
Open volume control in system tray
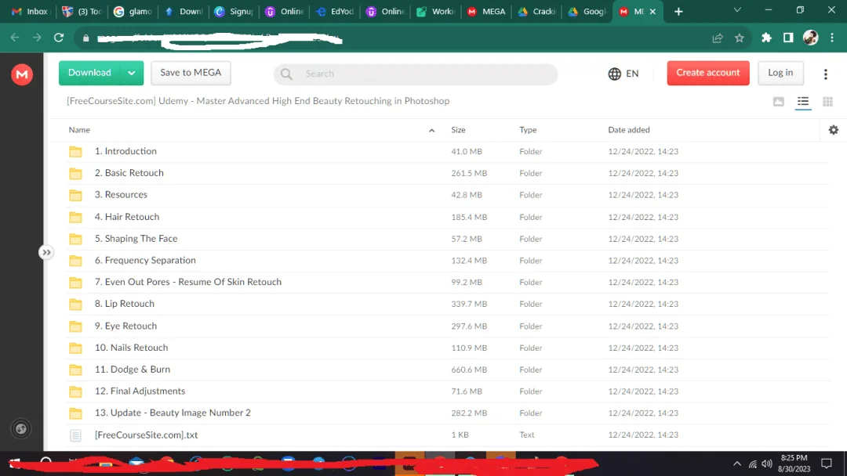tap(767, 463)
